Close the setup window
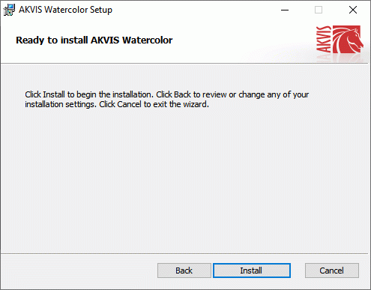371x290 pixels. [x=353, y=10]
